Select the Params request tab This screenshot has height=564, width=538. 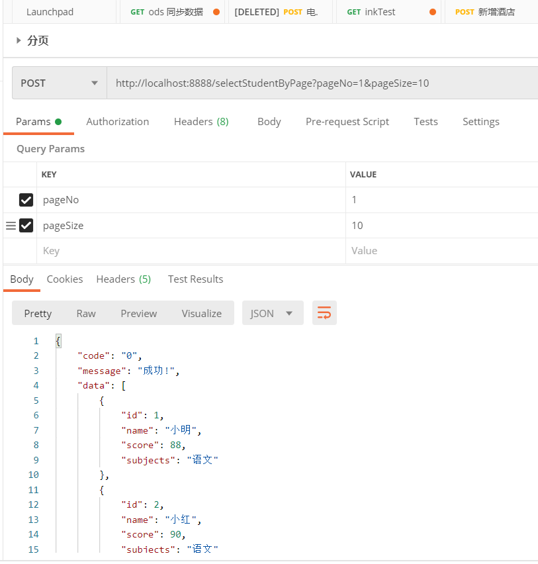38,122
